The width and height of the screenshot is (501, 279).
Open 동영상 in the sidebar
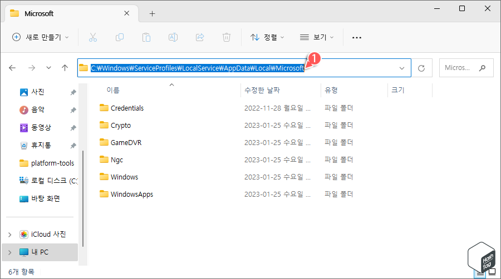coord(41,128)
